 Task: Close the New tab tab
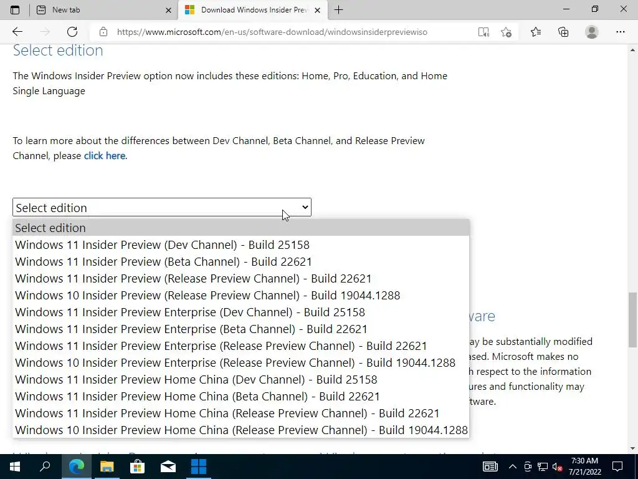[x=168, y=11]
